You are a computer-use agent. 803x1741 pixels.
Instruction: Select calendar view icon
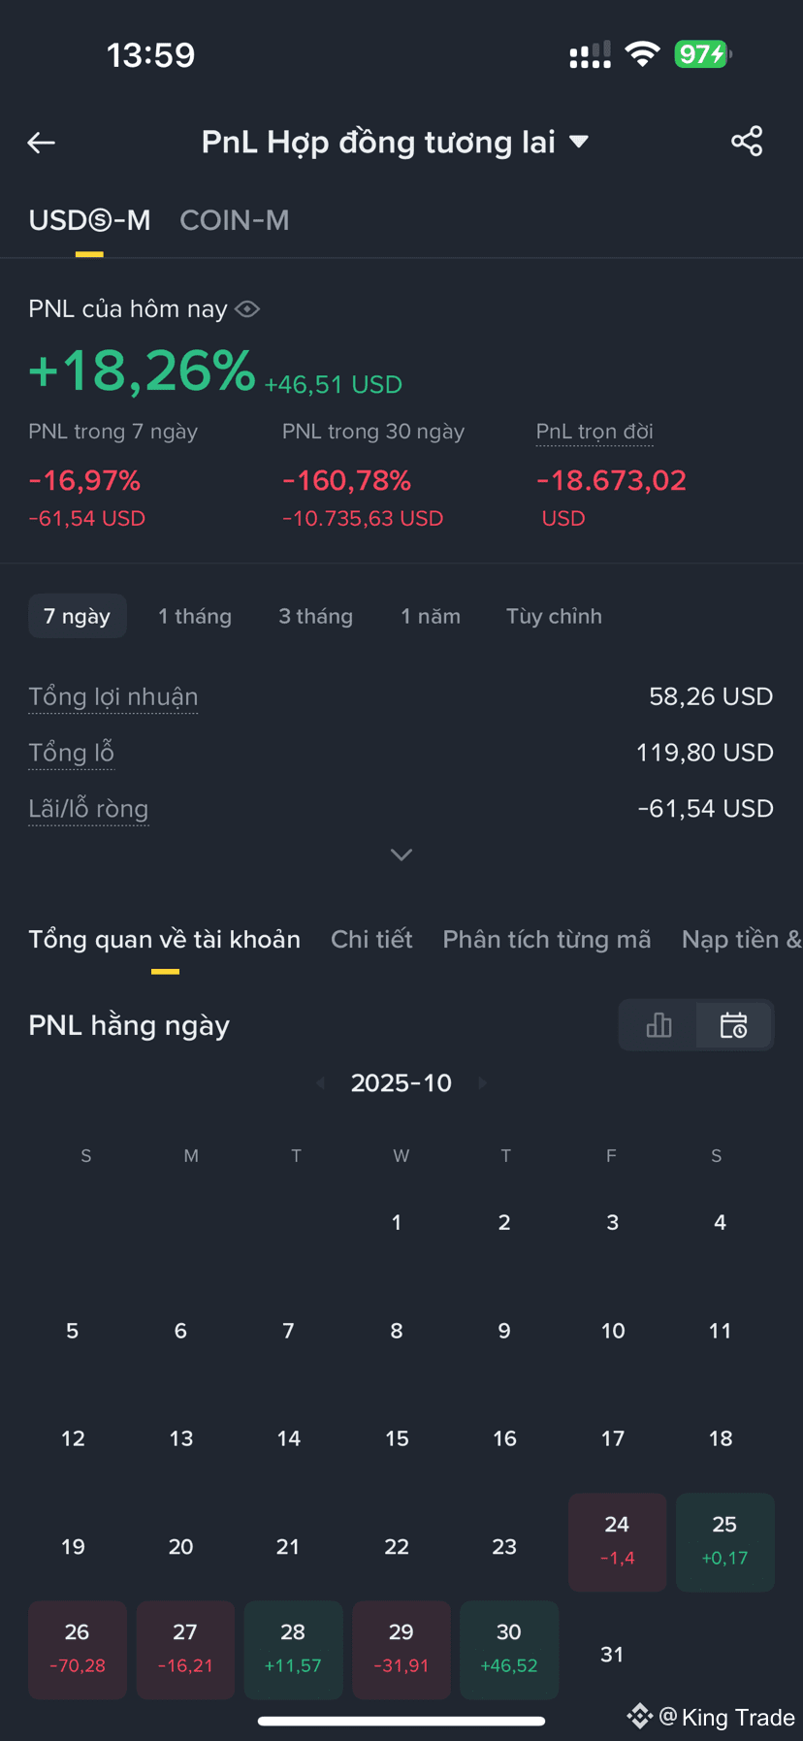coord(734,1025)
